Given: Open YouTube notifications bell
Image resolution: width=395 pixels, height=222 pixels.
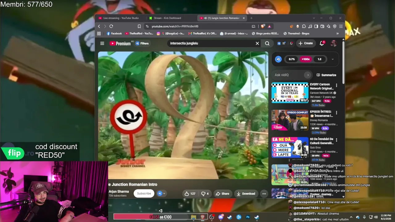Looking at the screenshot, I should [x=322, y=43].
